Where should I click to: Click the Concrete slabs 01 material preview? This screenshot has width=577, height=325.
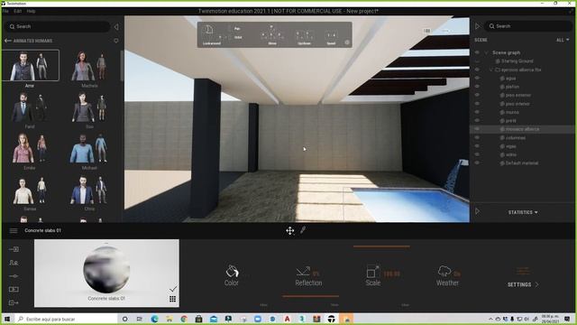coord(106,273)
